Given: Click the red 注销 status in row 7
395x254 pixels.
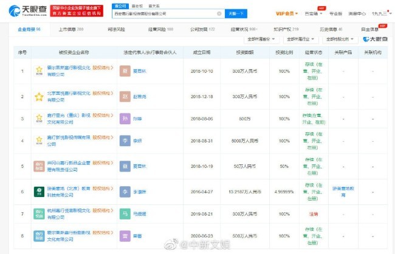Looking at the screenshot, I should point(314,214).
